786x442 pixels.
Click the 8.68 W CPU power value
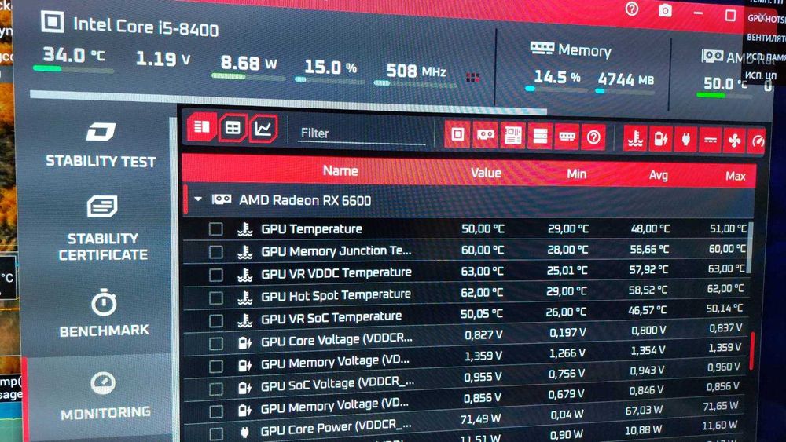[248, 63]
